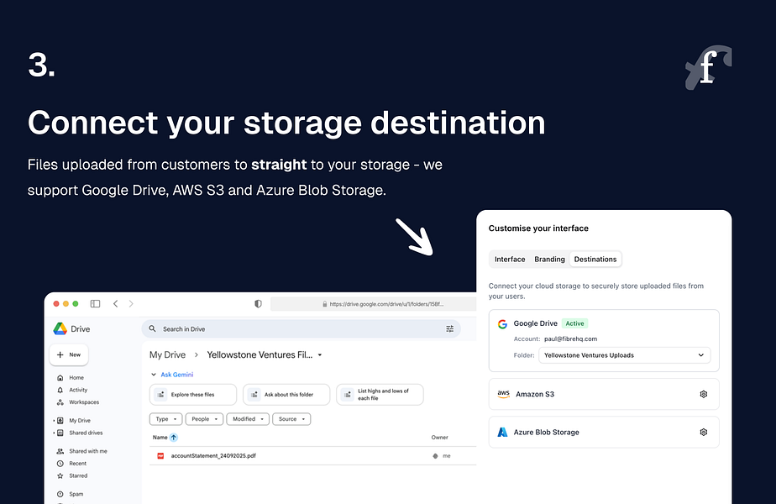Click My Drive breadcrumb
The width and height of the screenshot is (776, 504).
pyautogui.click(x=167, y=354)
